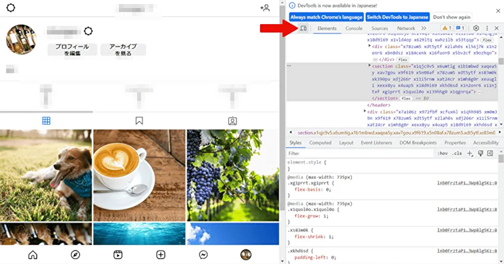Open DevTools settings gear
This screenshot has width=504, height=264.
click(476, 28)
